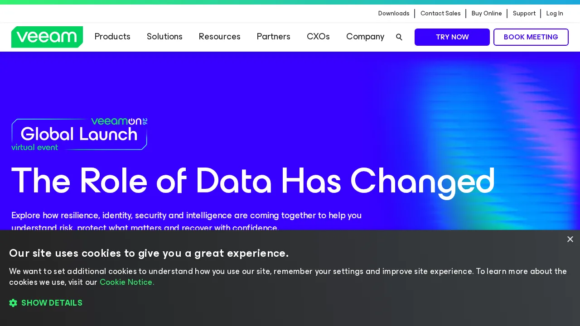Open the Contact Sales link
580x326 pixels.
pos(440,14)
